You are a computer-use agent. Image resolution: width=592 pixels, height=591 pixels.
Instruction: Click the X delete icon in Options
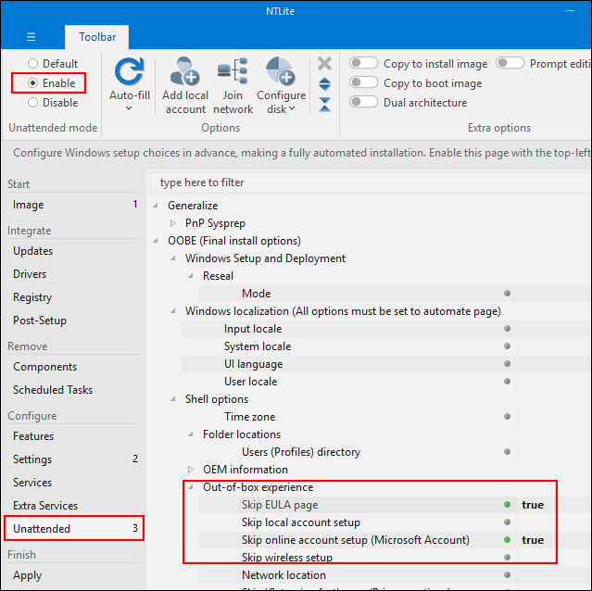324,63
